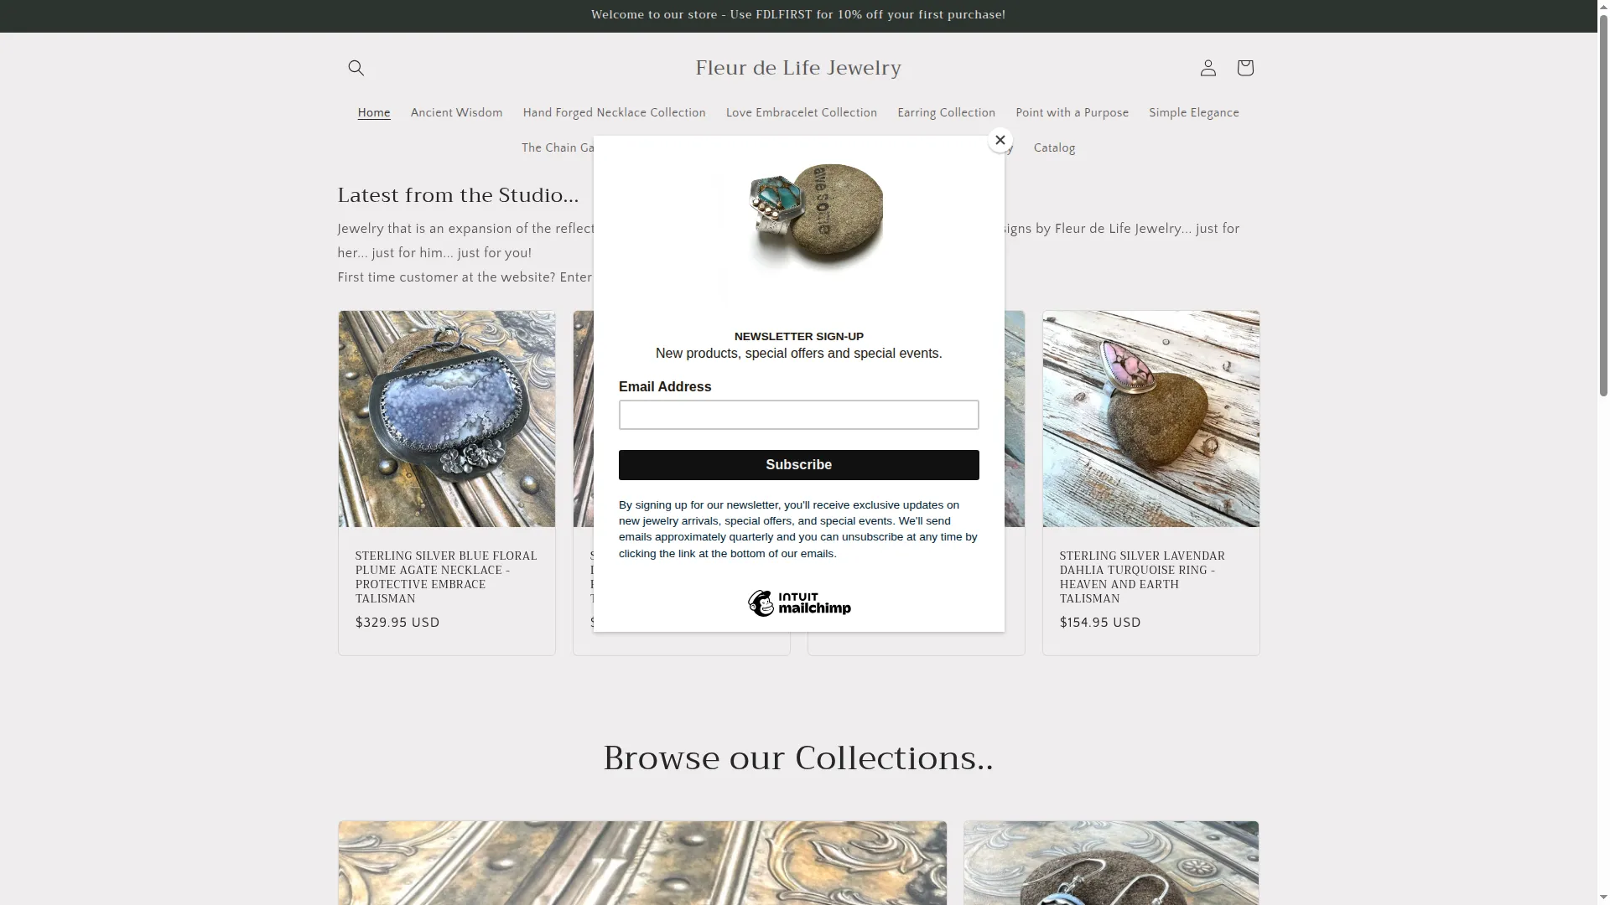Open the Ancient Wisdom collection menu

coord(456,113)
